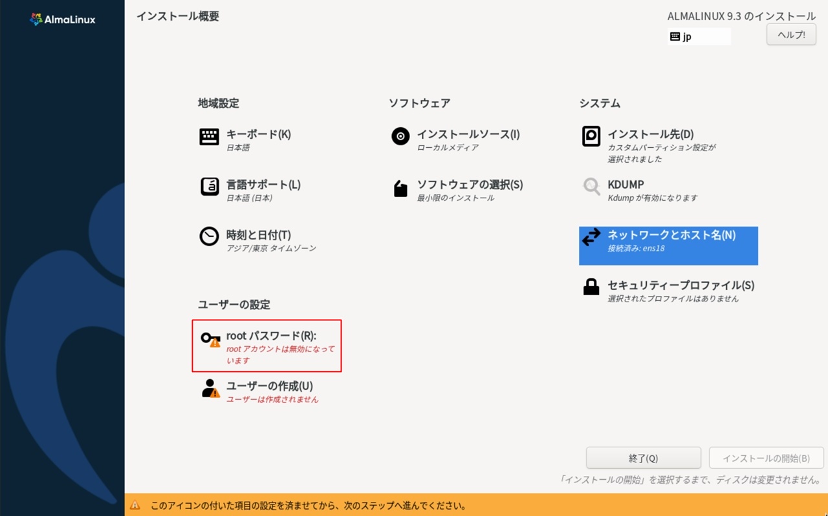Click the magnifier icon for KDUMP
Screen dimensions: 828x516
point(591,187)
